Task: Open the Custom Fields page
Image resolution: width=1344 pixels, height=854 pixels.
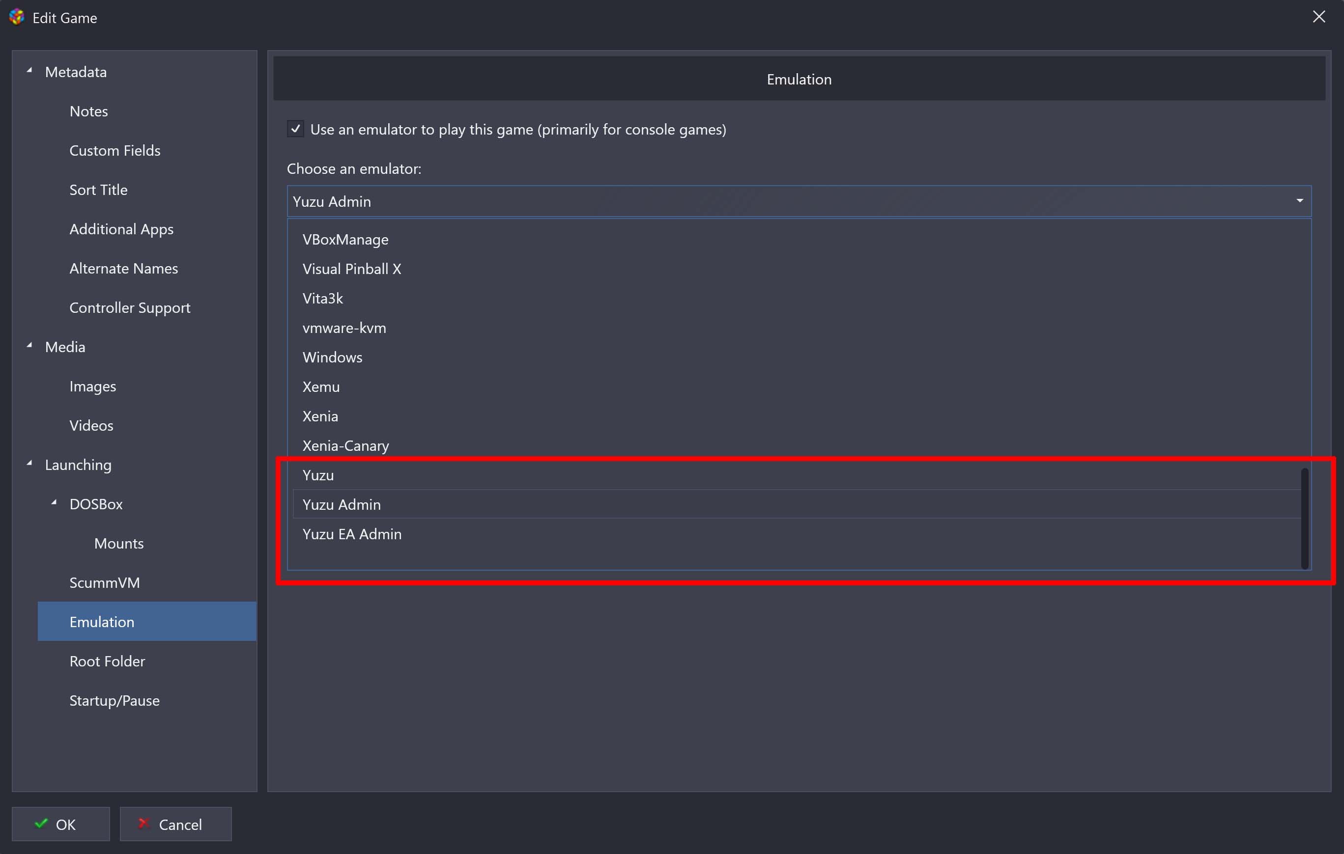Action: tap(115, 151)
